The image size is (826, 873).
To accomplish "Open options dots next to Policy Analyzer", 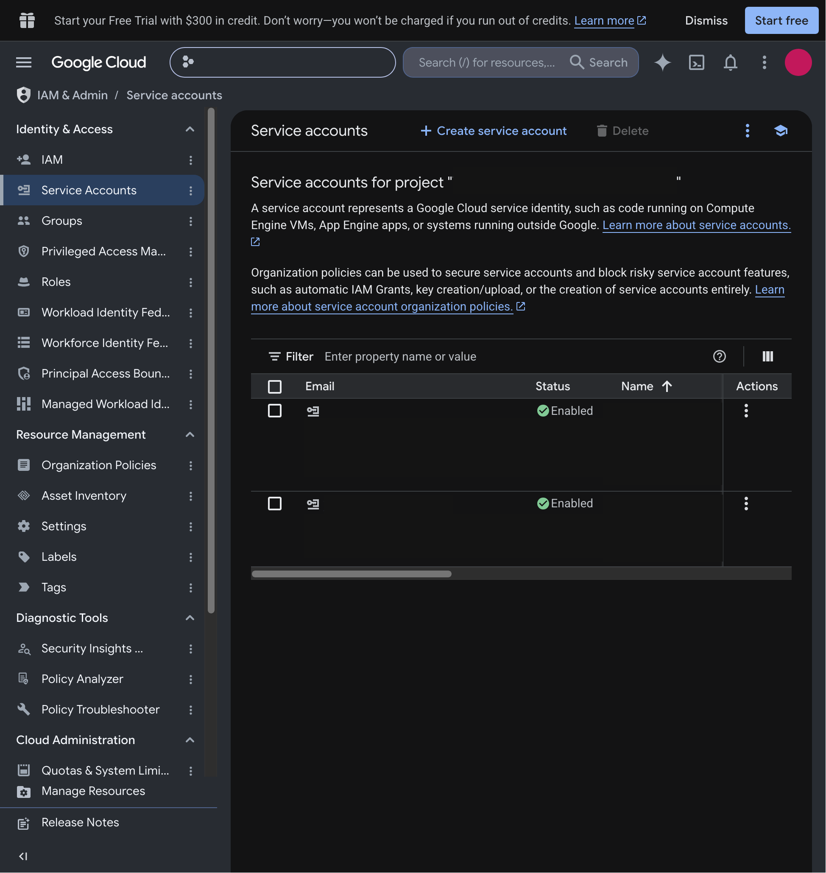I will (191, 680).
